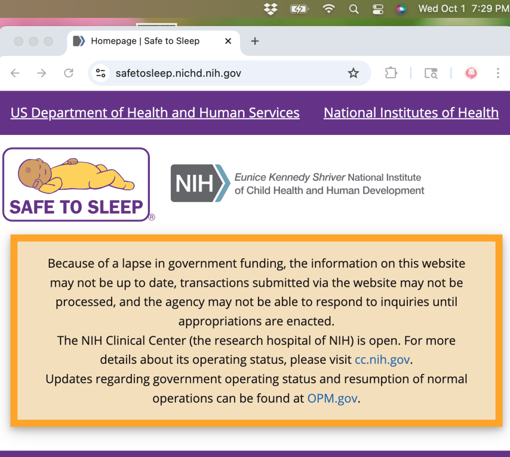Image resolution: width=510 pixels, height=457 pixels.
Task: Open the OPM.gov link
Action: coord(332,398)
